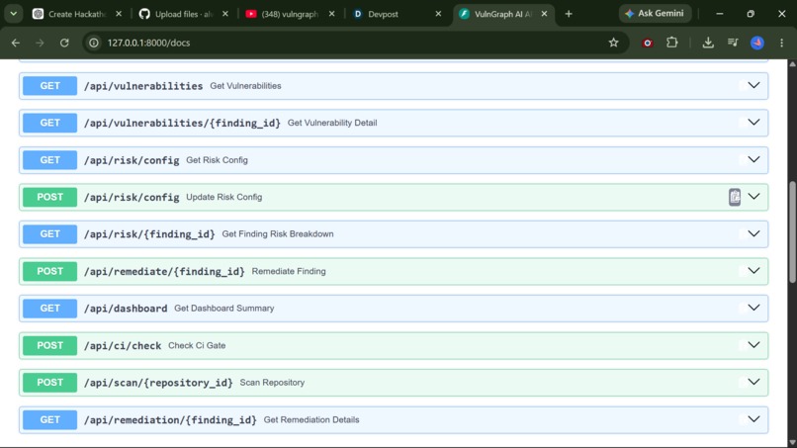Click the /api/remediation/{finding_id} path

[x=170, y=420]
